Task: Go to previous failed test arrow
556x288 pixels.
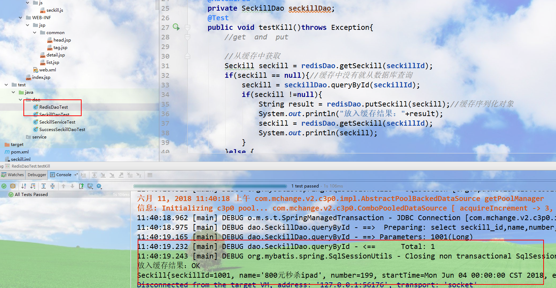Action: [64, 186]
